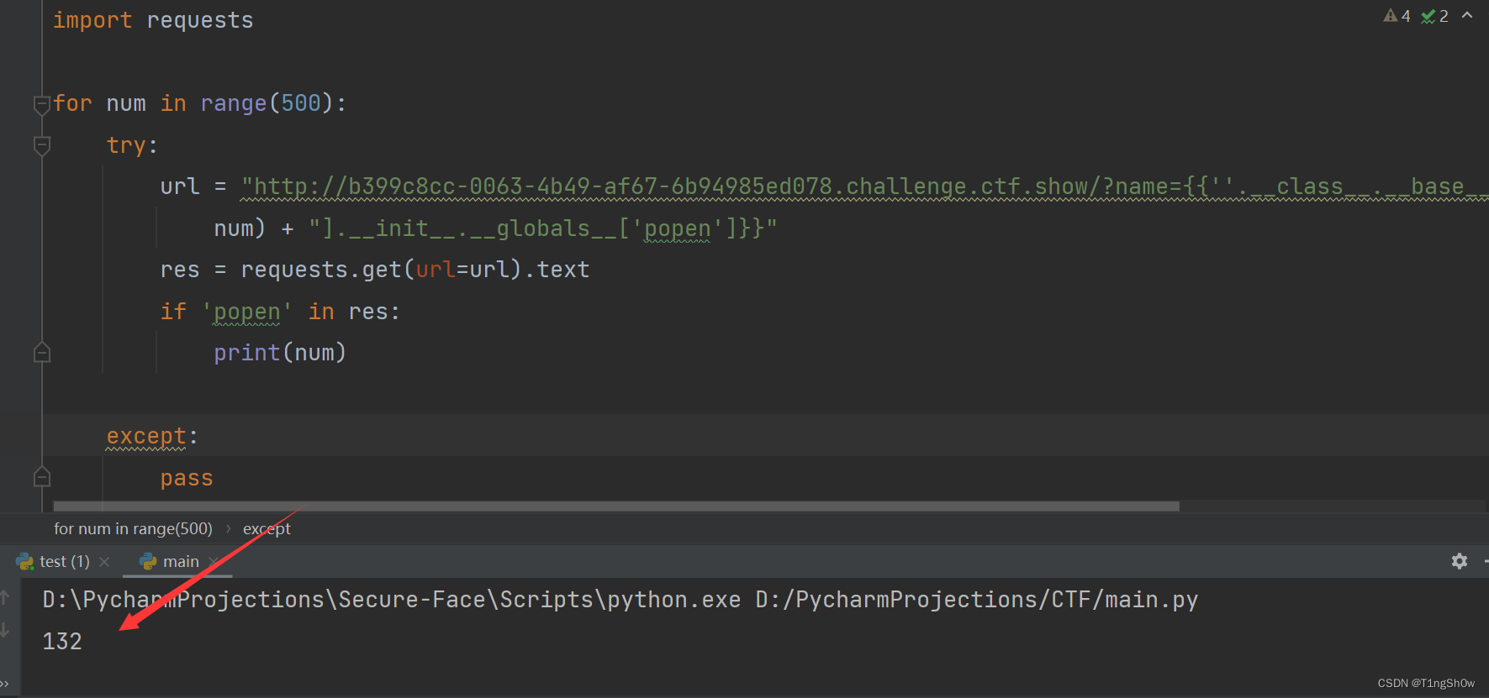The image size is (1489, 698).
Task: Click the except keyword in the editor
Action: tap(146, 436)
